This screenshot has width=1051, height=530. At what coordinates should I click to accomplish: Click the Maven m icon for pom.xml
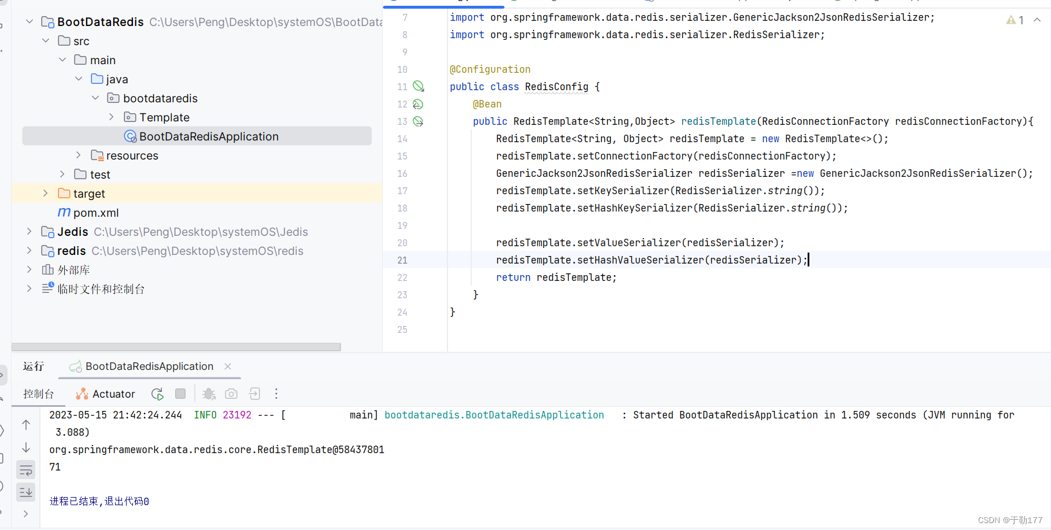click(64, 213)
